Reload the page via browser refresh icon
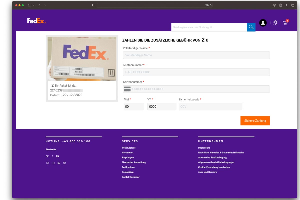This screenshot has height=200, width=300. (x=211, y=5)
